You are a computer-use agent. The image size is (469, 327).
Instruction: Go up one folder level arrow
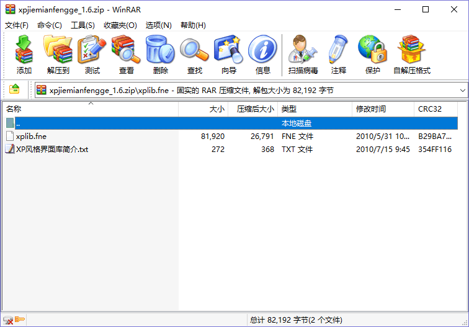click(x=14, y=90)
